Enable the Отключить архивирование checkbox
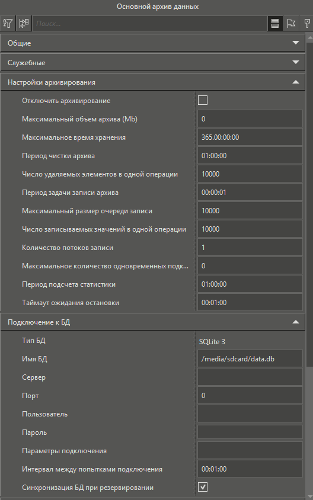Screen dimensions: 313x500 coord(203,101)
